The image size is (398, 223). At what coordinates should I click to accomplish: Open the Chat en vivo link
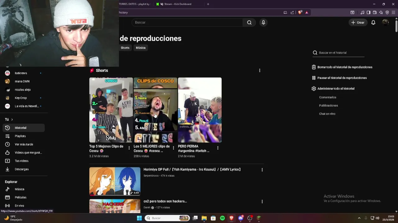(327, 114)
